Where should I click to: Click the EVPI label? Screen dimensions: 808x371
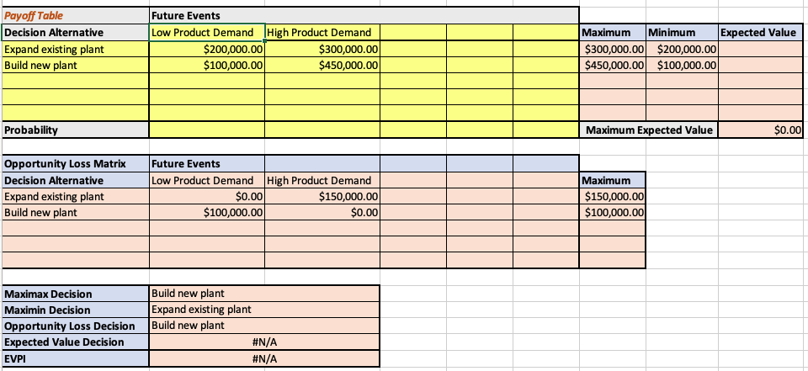(76, 358)
